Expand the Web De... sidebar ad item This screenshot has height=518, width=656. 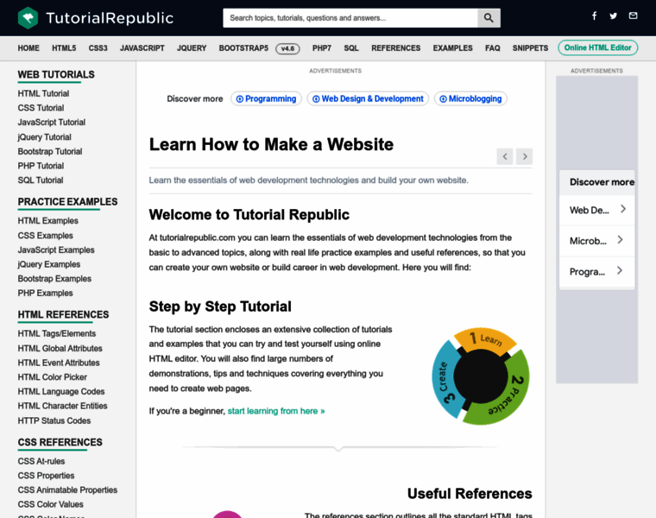[597, 210]
